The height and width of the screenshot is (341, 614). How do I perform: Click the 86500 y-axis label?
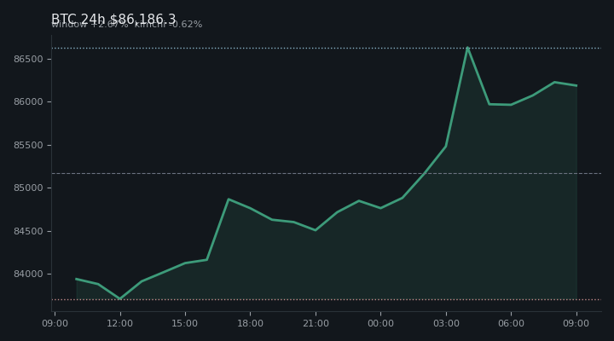28,59
